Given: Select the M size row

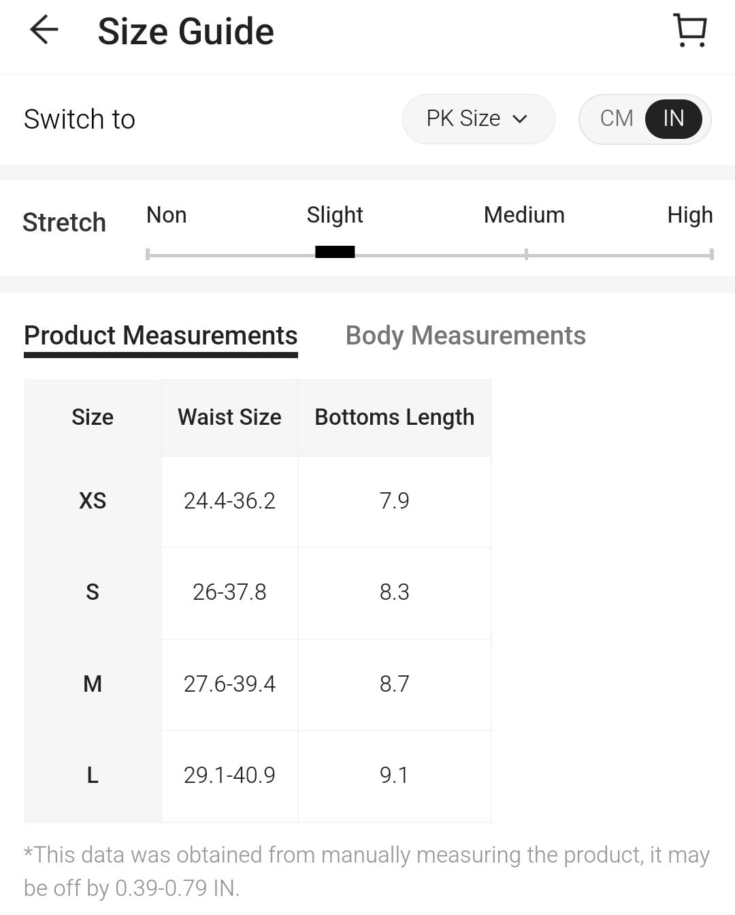Looking at the screenshot, I should coord(93,684).
